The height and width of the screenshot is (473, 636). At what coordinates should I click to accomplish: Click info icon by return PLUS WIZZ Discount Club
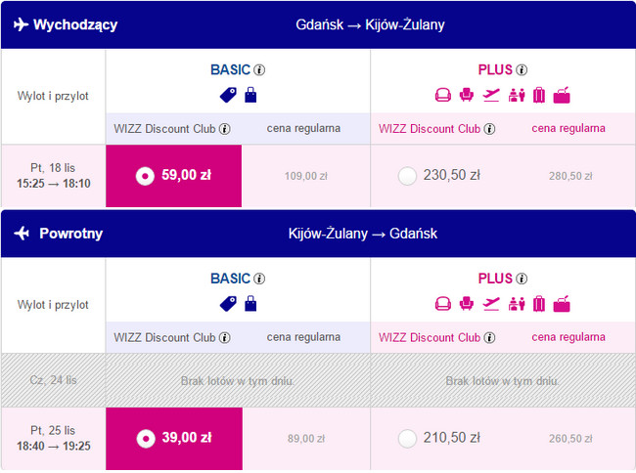[490, 337]
